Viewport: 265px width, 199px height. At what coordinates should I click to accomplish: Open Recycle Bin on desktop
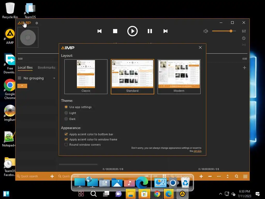[x=10, y=10]
